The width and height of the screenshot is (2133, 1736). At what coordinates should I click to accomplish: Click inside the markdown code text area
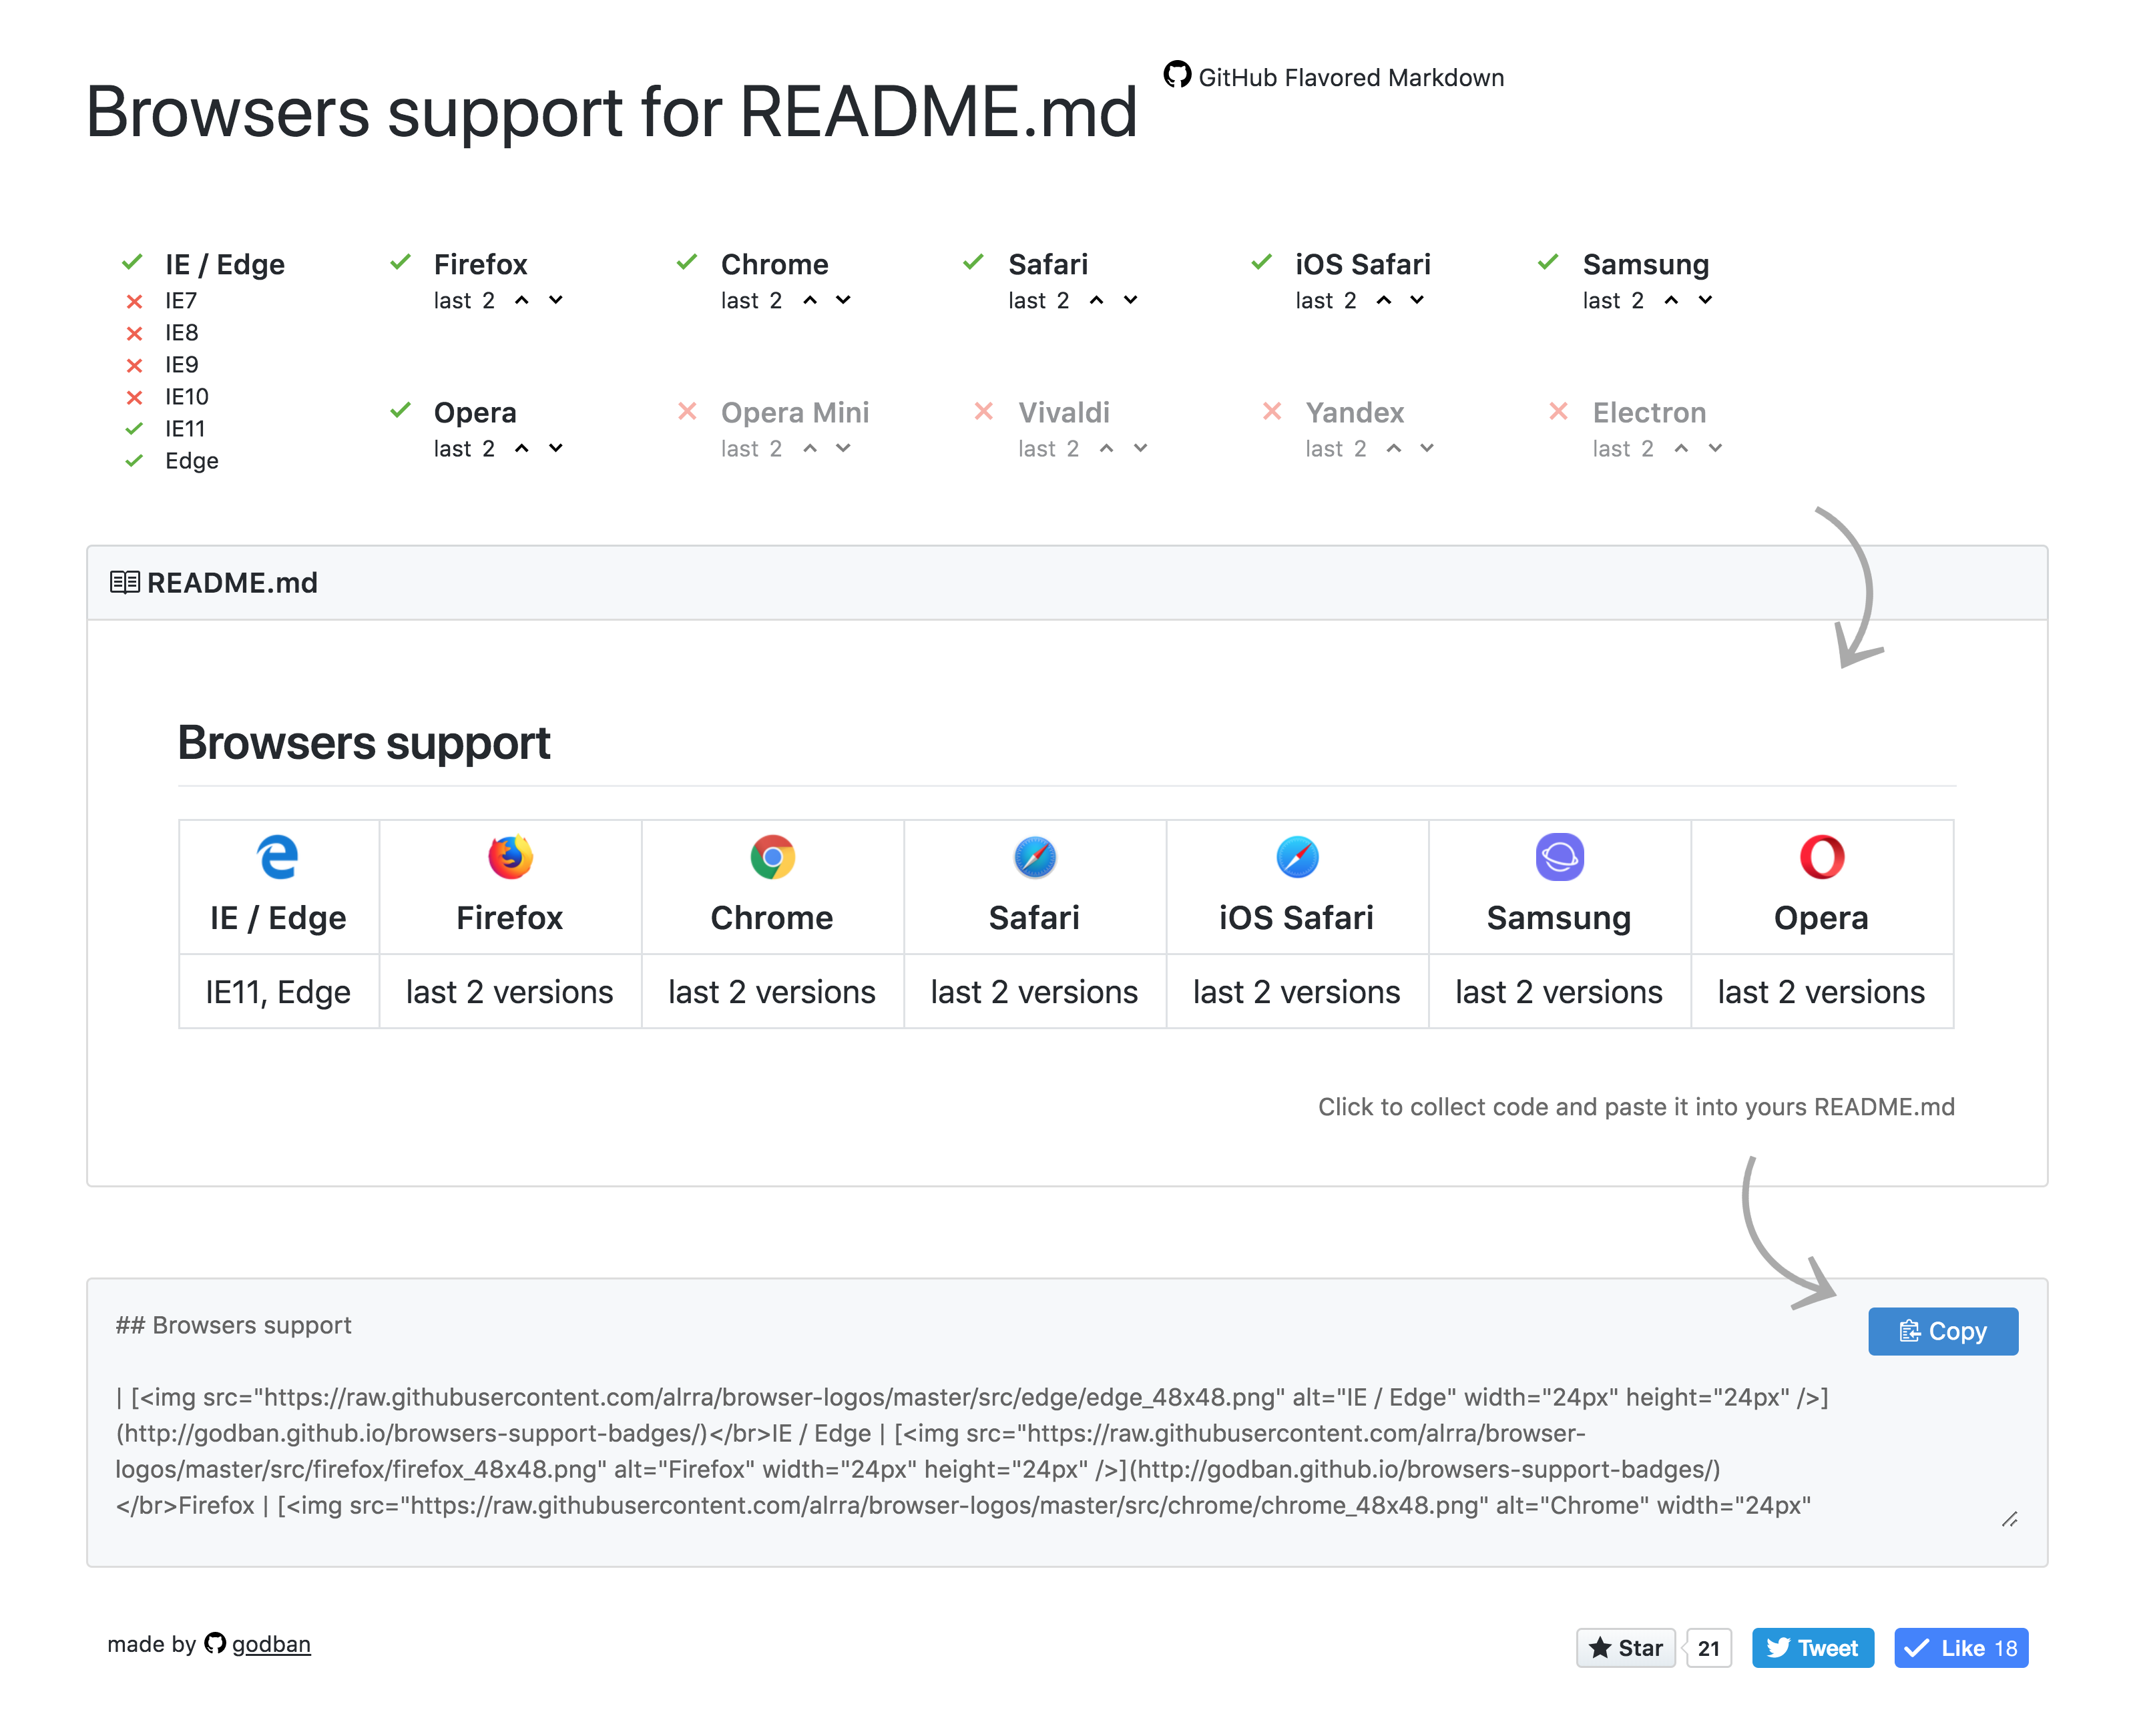click(1066, 1422)
